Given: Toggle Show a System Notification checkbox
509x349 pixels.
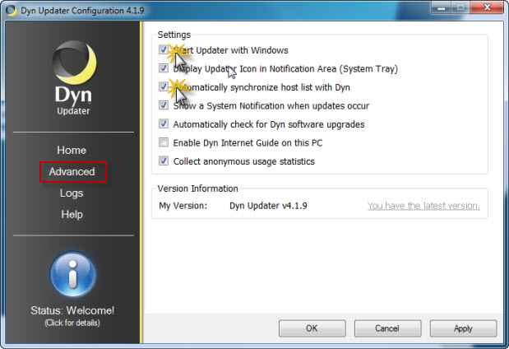Looking at the screenshot, I should point(164,105).
